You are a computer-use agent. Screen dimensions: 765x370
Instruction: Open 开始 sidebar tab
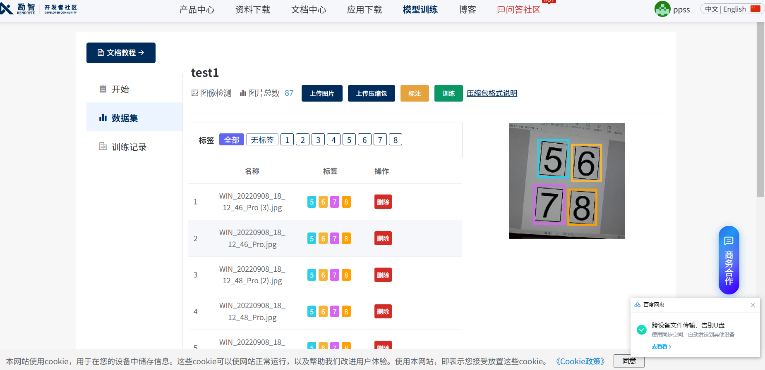134,89
